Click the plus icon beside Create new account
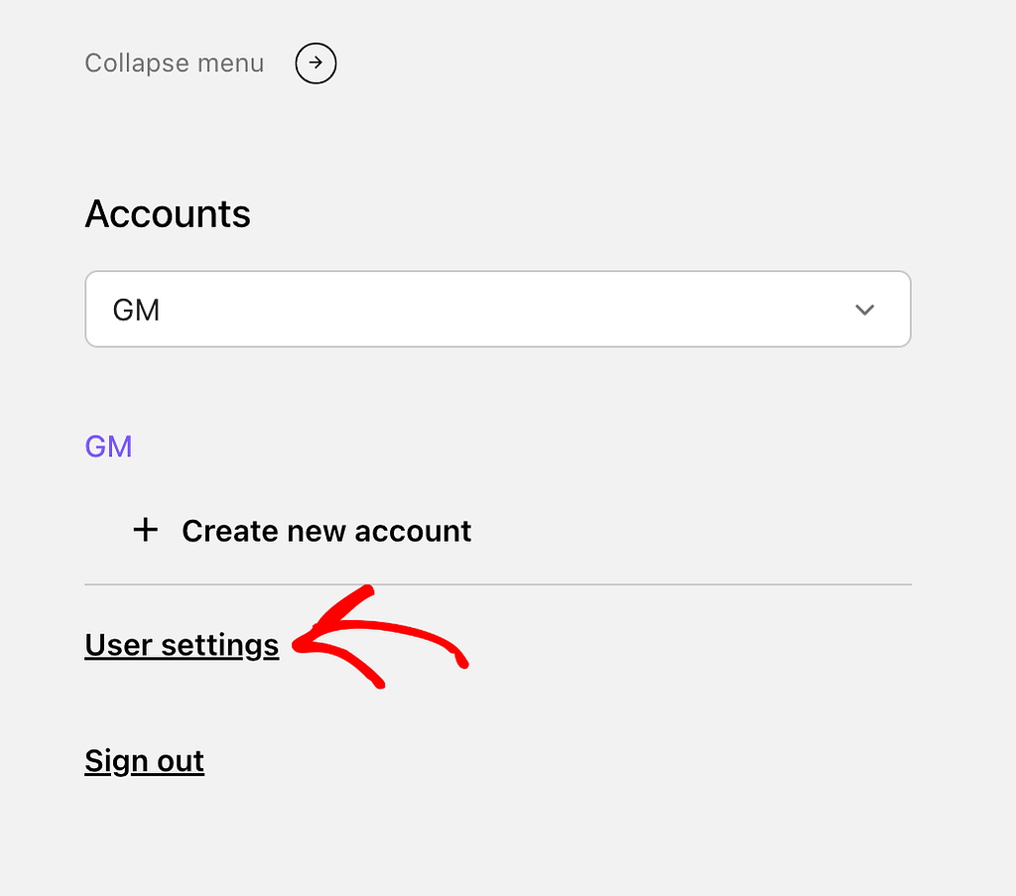1016x896 pixels. (x=146, y=531)
